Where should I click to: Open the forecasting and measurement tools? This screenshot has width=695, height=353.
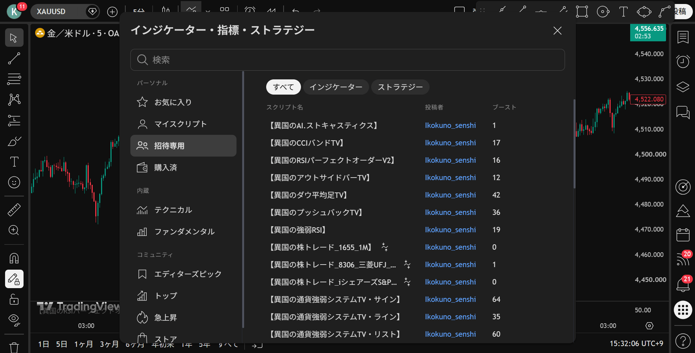[14, 120]
